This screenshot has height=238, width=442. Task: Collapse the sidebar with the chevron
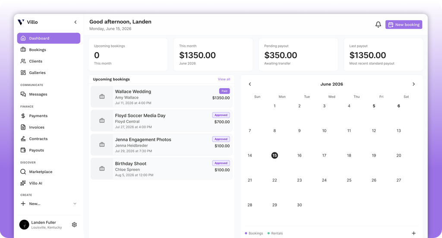coord(75,22)
